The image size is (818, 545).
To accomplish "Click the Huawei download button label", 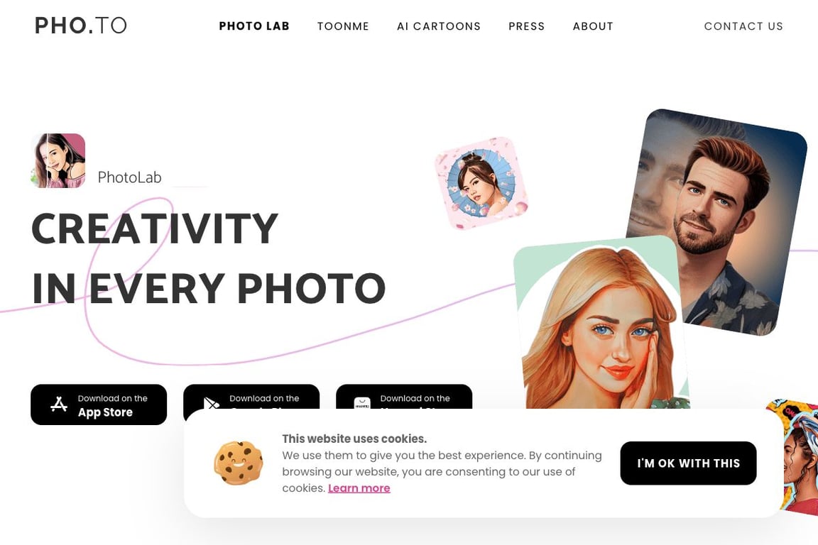I will coord(415,398).
